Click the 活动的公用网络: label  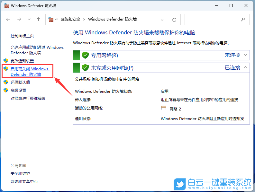89,108
